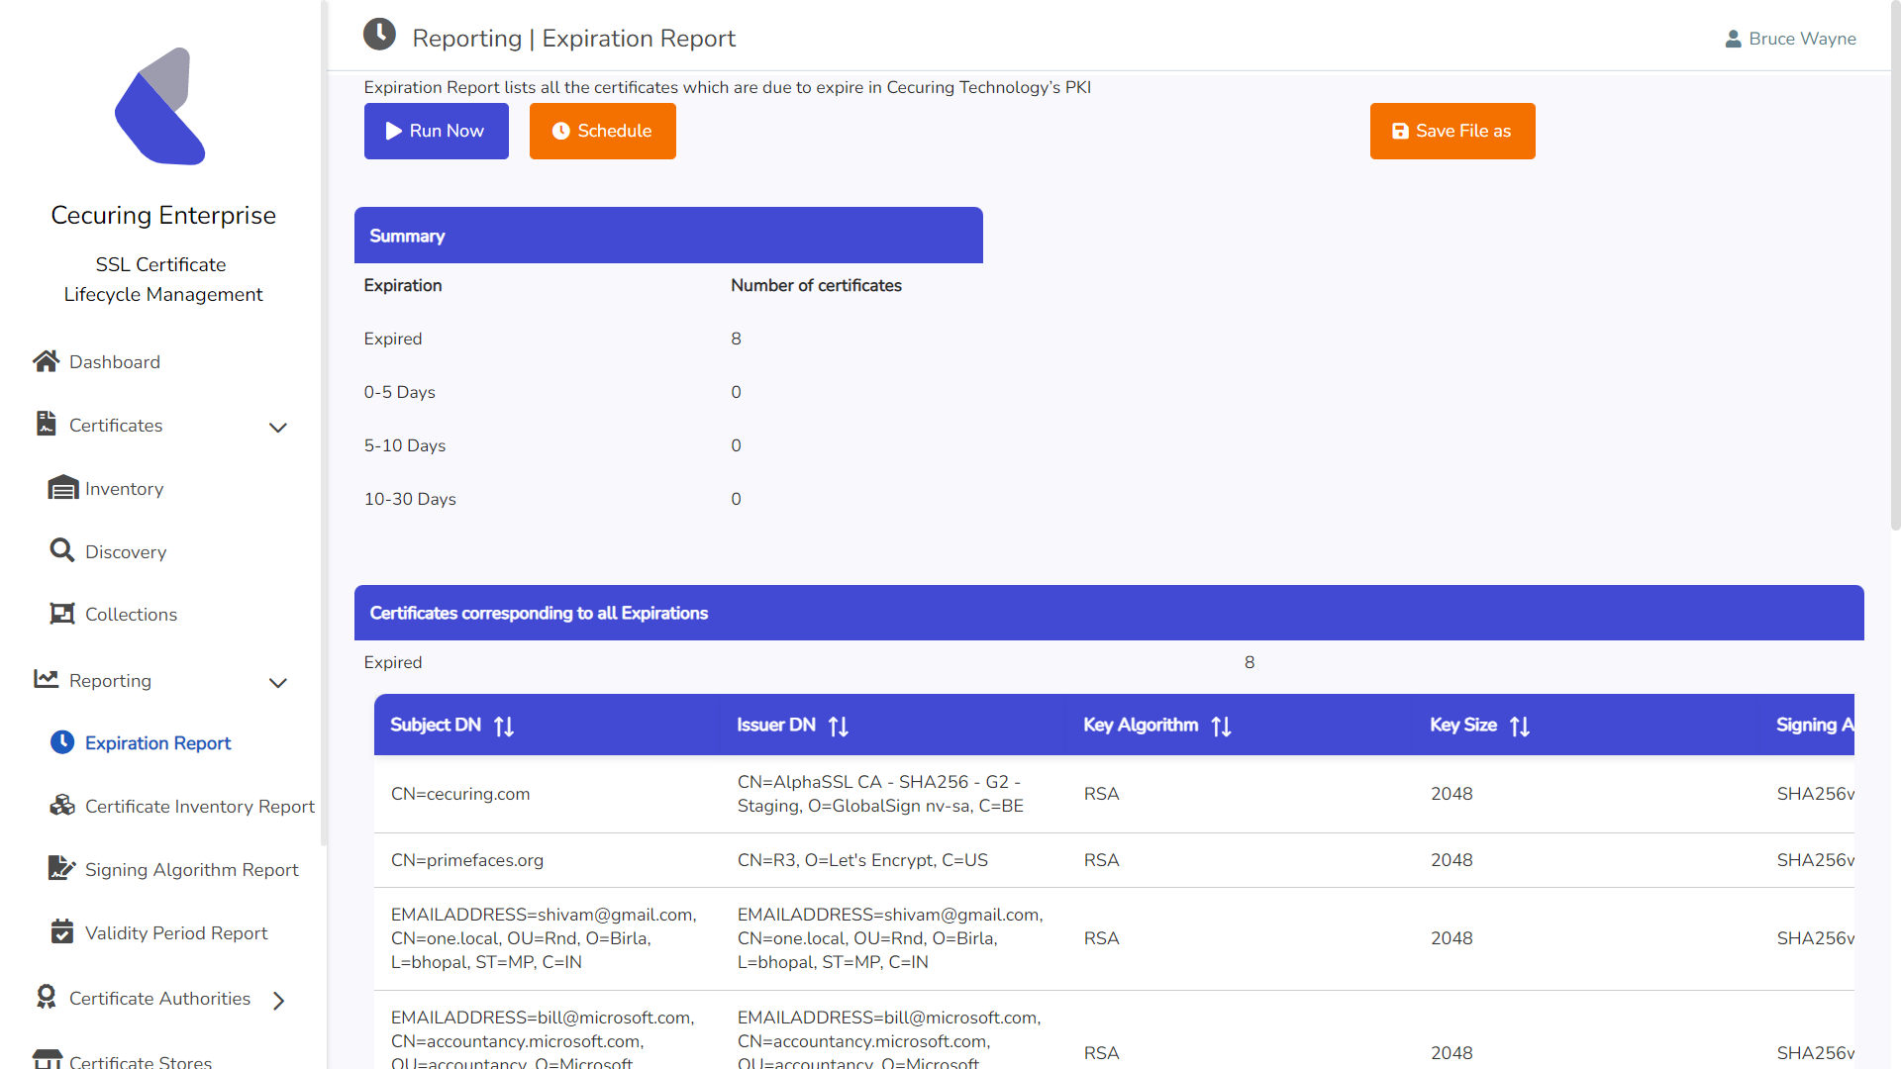This screenshot has height=1069, width=1901.
Task: Click the Schedule button
Action: coord(602,131)
